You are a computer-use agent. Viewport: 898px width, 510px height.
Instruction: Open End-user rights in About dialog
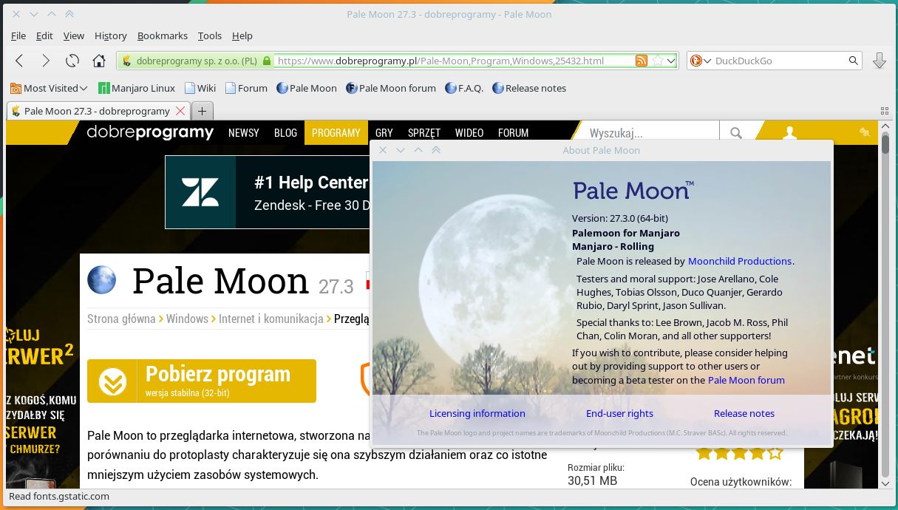pos(619,413)
